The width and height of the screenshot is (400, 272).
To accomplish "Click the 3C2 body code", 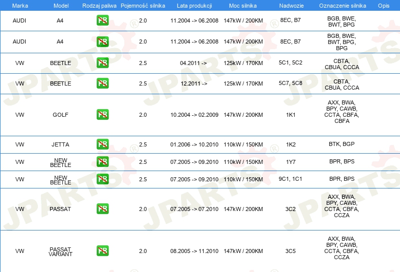I will click(291, 209).
